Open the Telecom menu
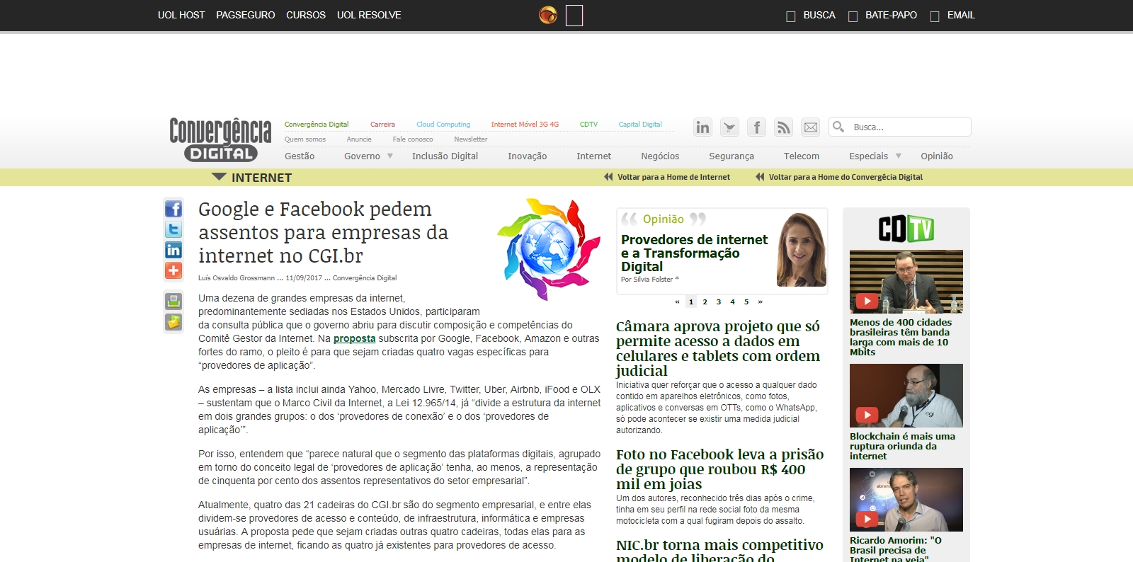 [x=802, y=156]
